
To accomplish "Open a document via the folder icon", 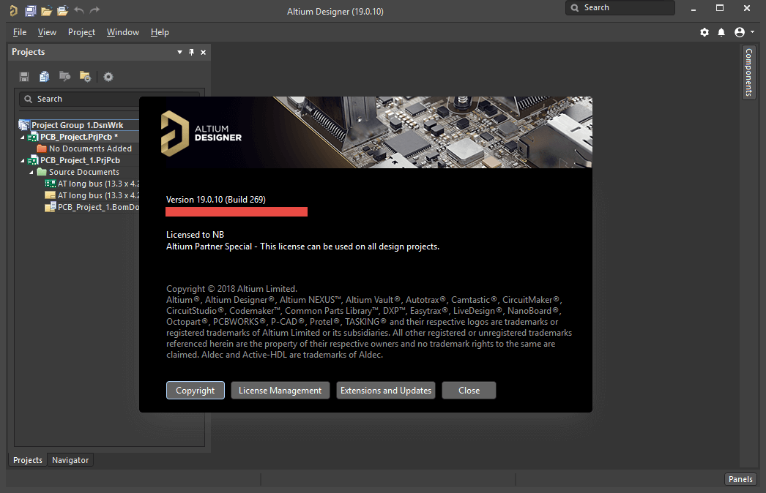I will pos(46,11).
